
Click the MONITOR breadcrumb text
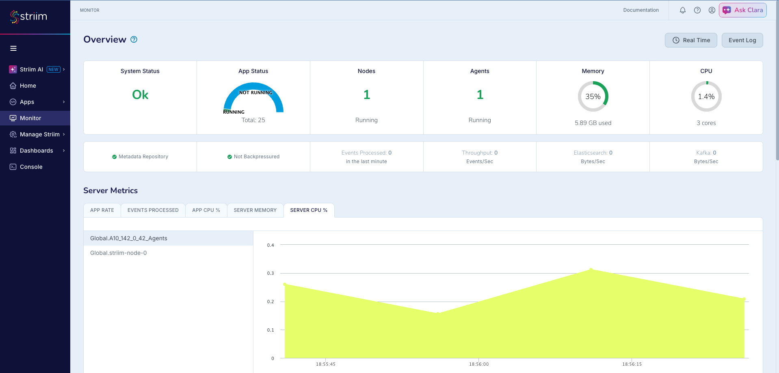tap(90, 10)
